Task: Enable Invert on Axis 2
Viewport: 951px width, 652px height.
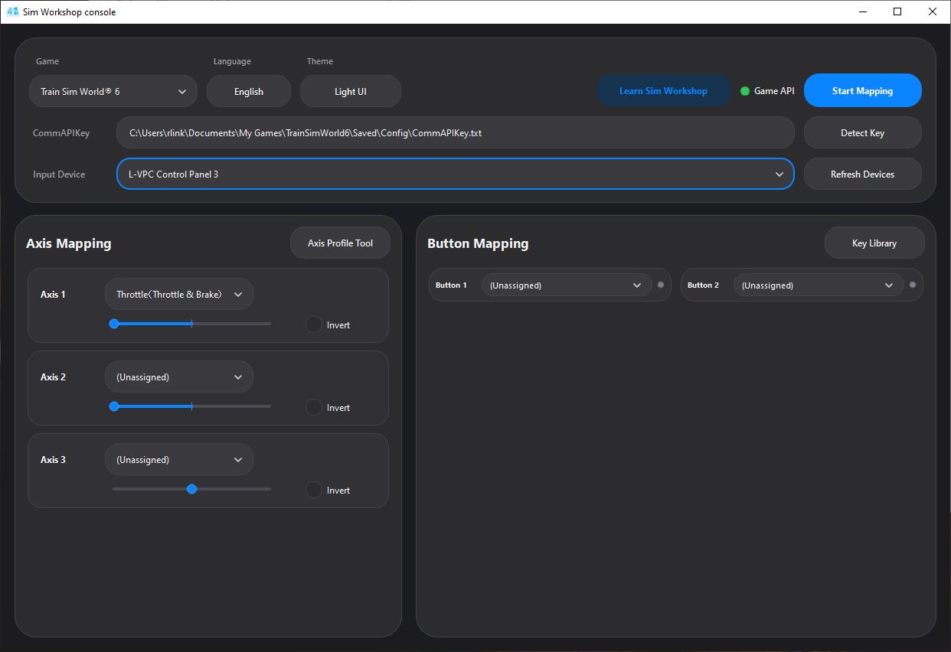Action: [314, 407]
